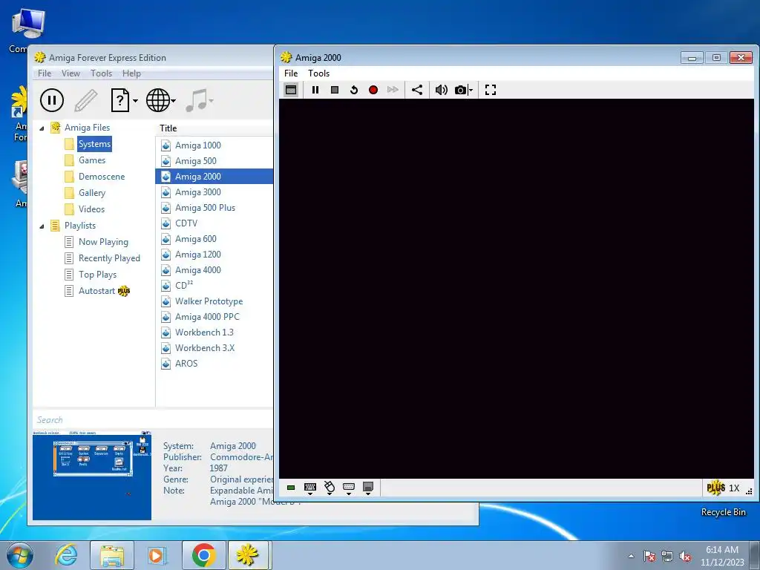Image resolution: width=760 pixels, height=570 pixels.
Task: Select Amiga 500 in the list
Action: click(214, 161)
